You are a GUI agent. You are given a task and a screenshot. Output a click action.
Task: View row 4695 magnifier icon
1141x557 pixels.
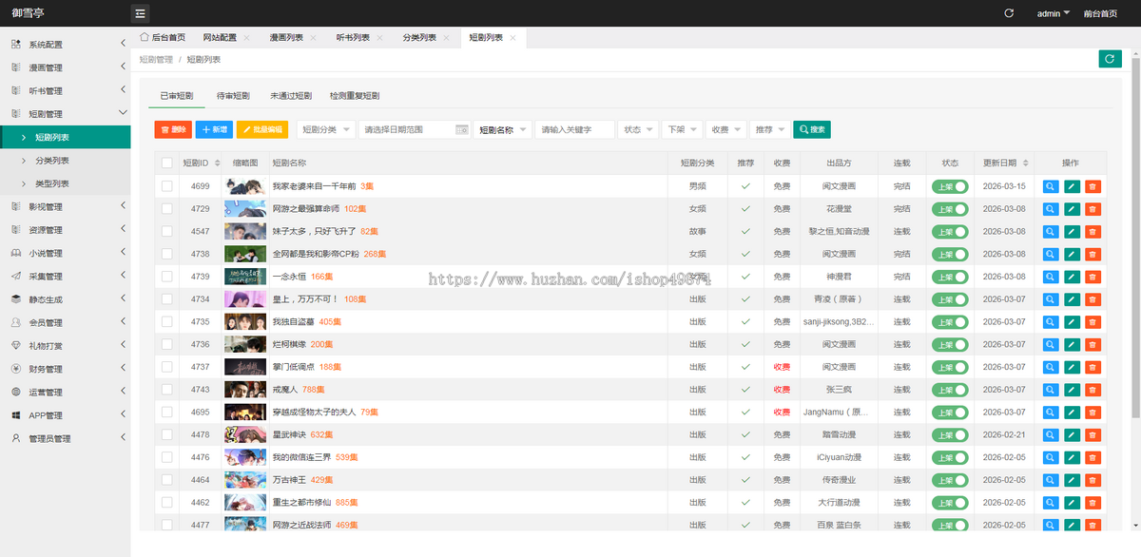pos(1051,412)
